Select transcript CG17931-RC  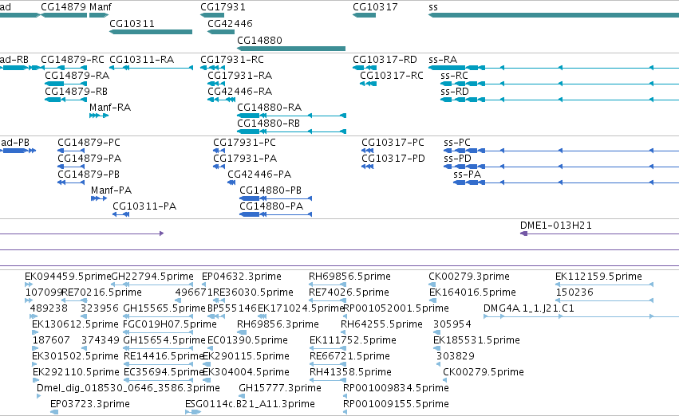pos(232,59)
